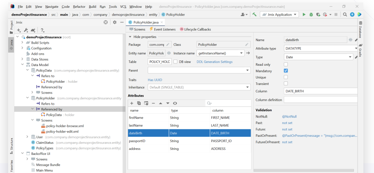The width and height of the screenshot is (374, 173).
Task: Move the attribute up with the up arrow
Action: point(161,103)
